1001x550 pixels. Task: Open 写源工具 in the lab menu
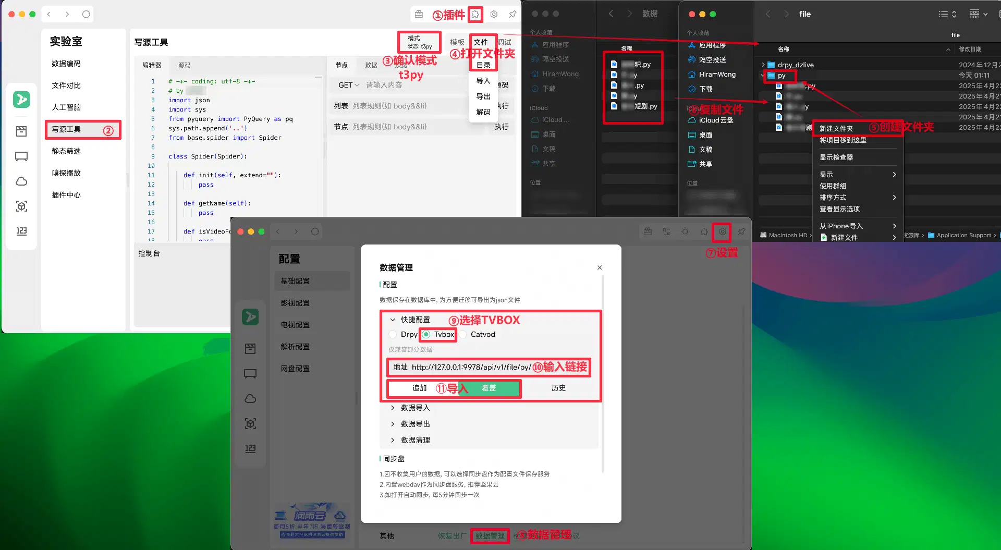click(x=83, y=129)
